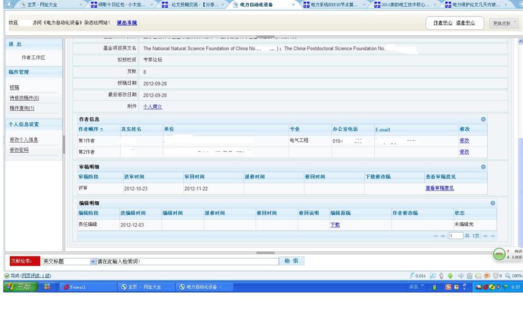This screenshot has height=327, width=523.
Task: Open 稿件查询(1) in the sidebar
Action: point(21,108)
